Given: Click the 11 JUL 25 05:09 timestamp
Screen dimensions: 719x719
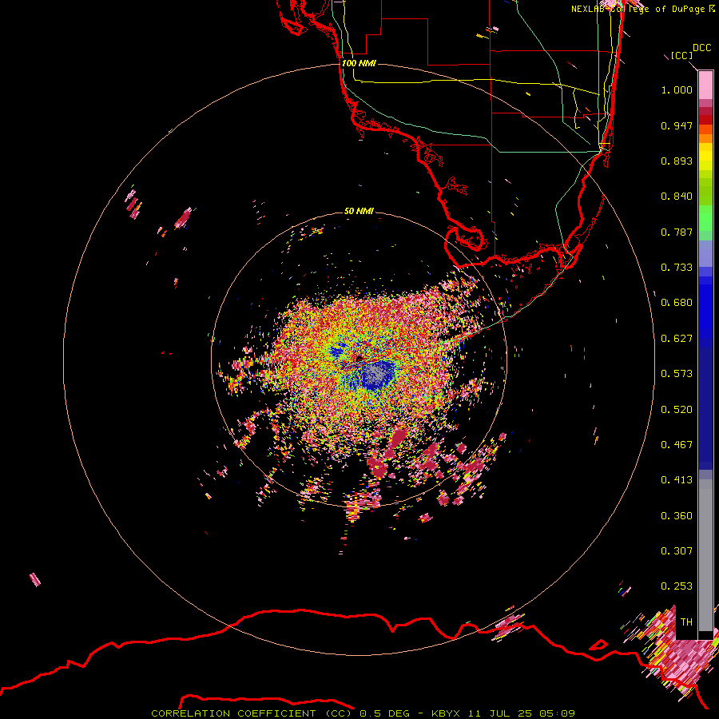Looking at the screenshot, I should coord(522,713).
